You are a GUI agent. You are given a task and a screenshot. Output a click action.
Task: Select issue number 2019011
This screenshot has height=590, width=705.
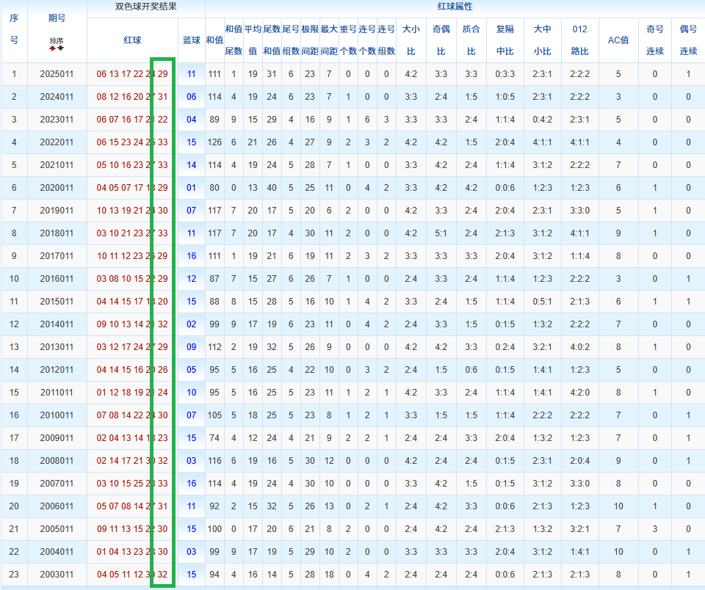coord(57,211)
